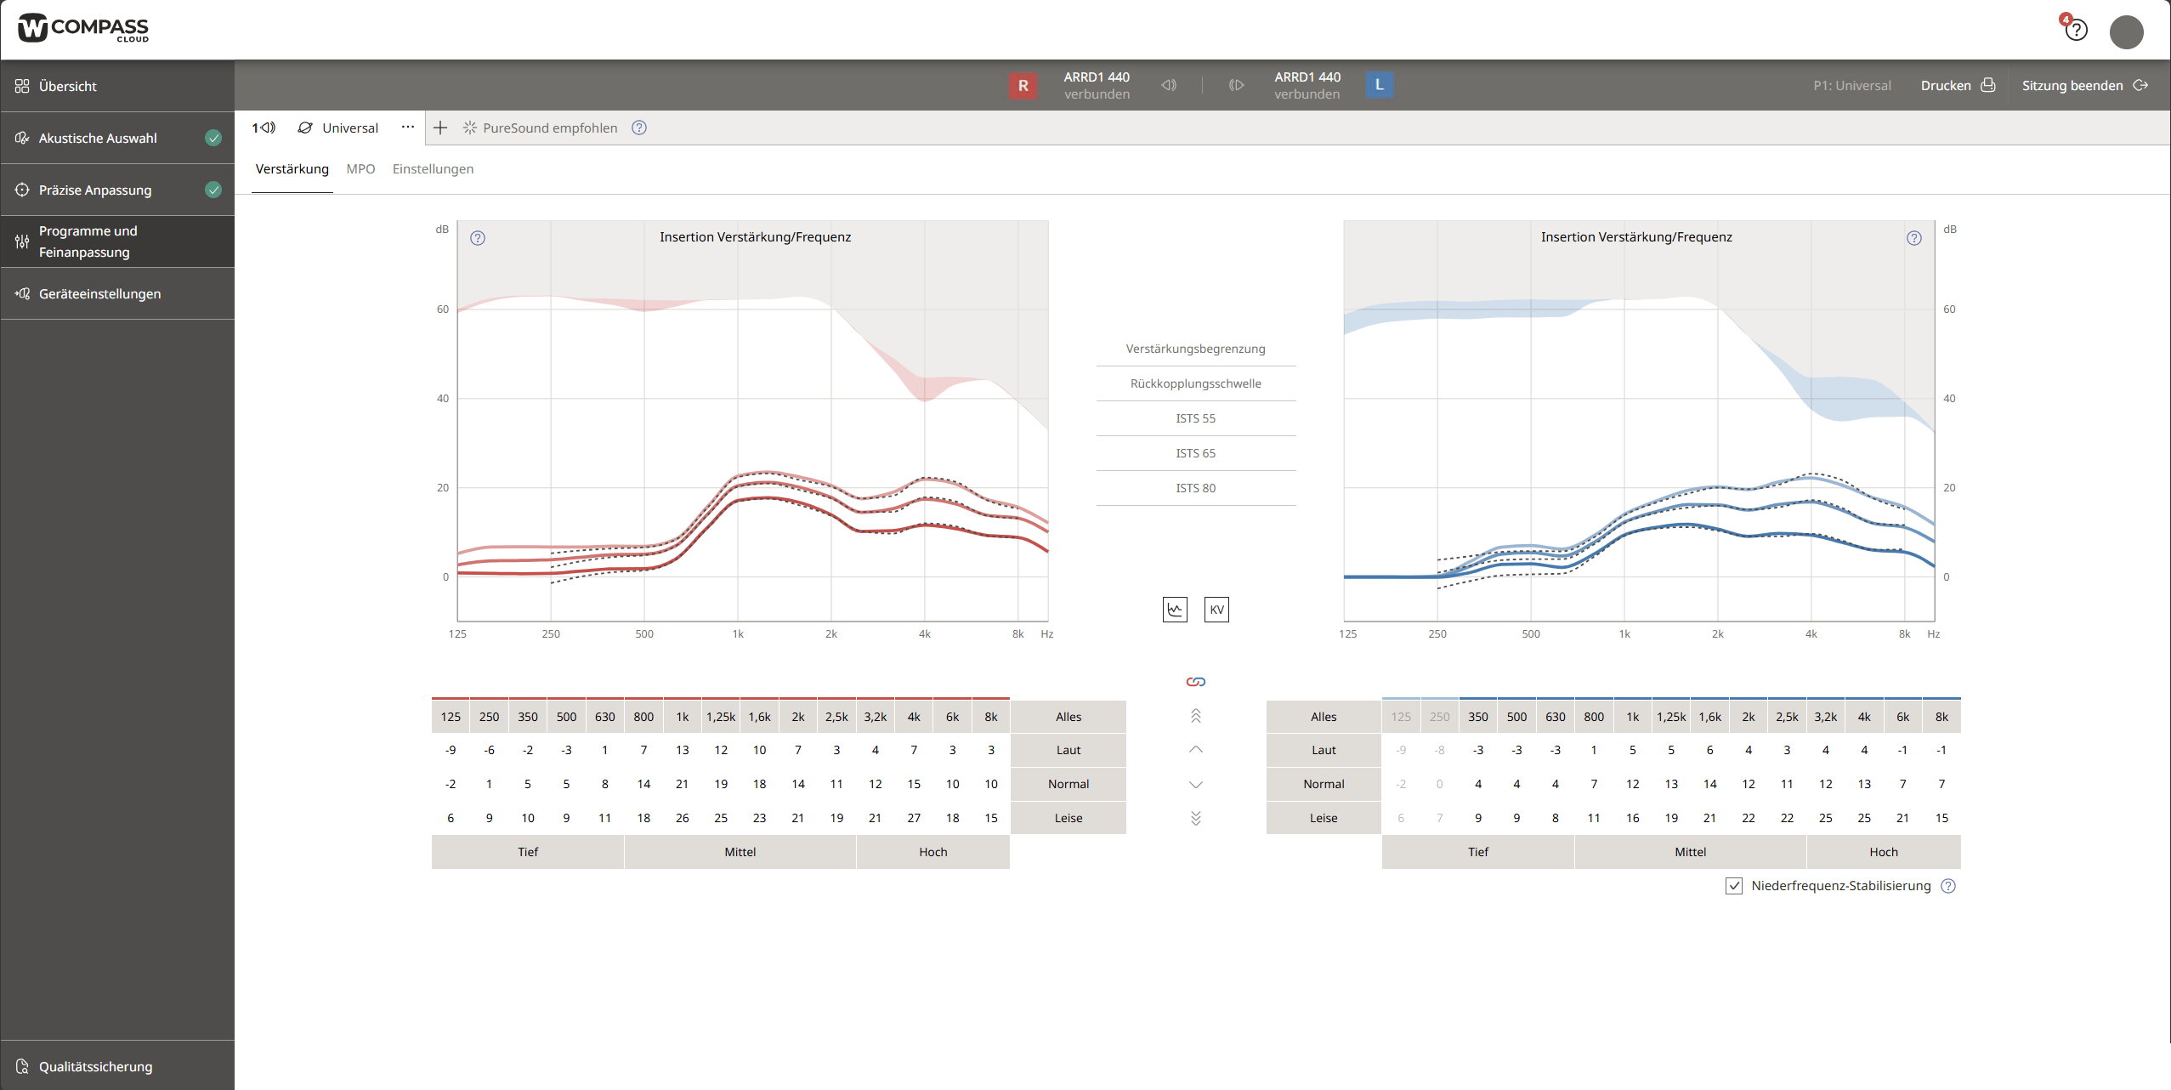Mute the left hearing aid speaker icon

[1236, 85]
